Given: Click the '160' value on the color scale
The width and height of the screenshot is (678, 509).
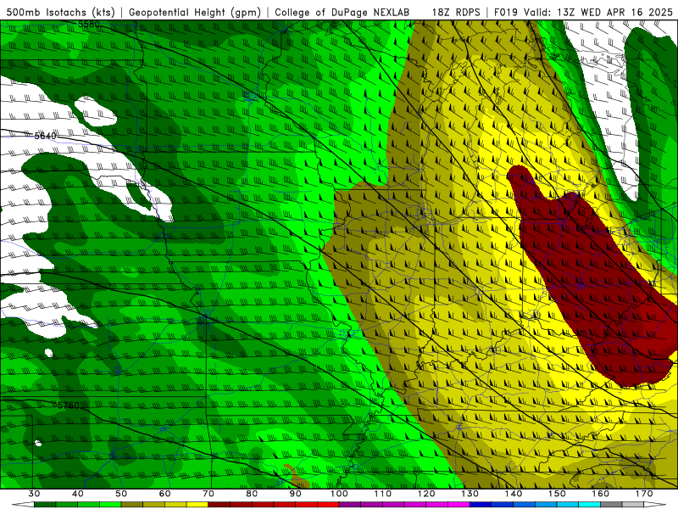Looking at the screenshot, I should click(601, 494).
